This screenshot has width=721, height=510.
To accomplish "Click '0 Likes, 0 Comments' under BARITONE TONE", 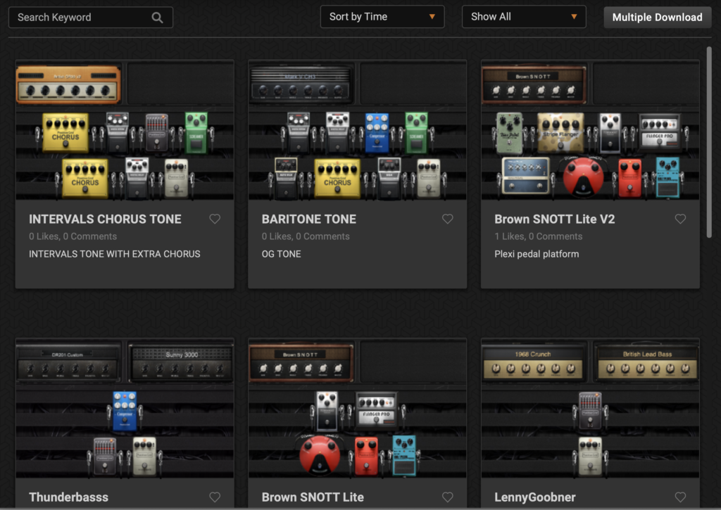I will (306, 236).
